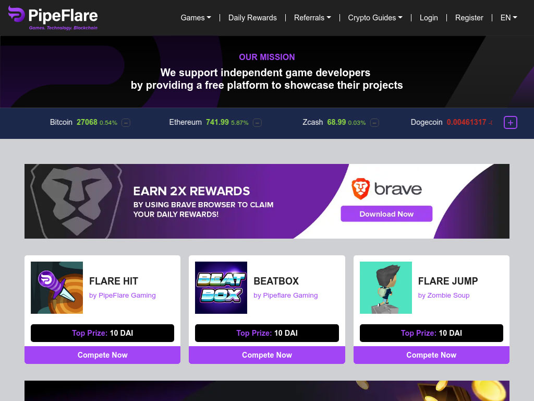Click Ethereum 5.87% change value
The image size is (534, 401).
click(x=240, y=123)
